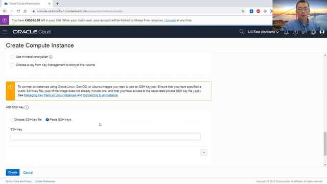Enable Use in-transit encryption checkbox
Screen dimensions: 327x184
(12, 57)
